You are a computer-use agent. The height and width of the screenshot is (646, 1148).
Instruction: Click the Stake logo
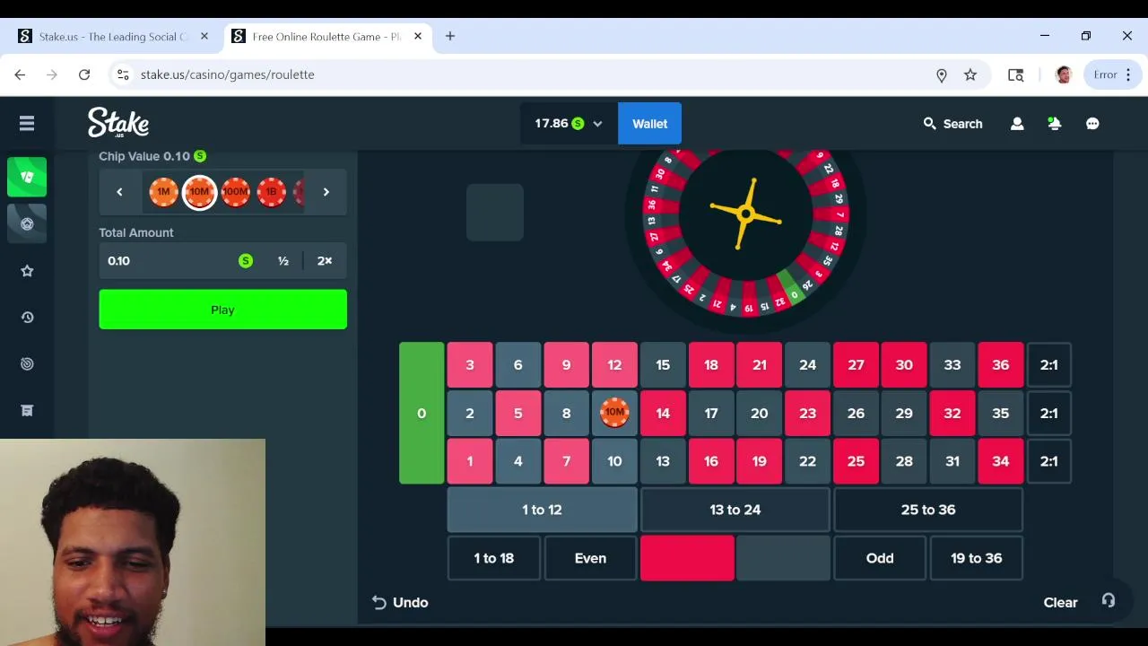(x=118, y=123)
